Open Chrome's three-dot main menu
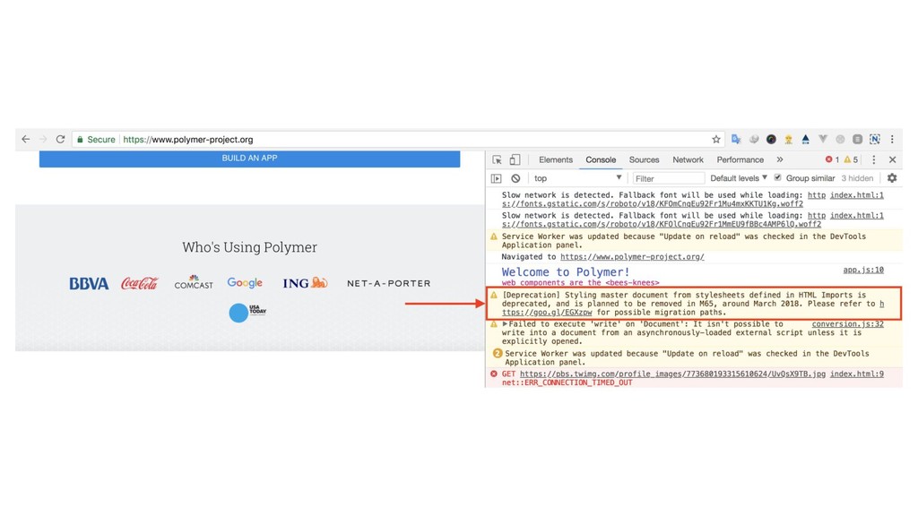This screenshot has width=918, height=516. pos(892,139)
